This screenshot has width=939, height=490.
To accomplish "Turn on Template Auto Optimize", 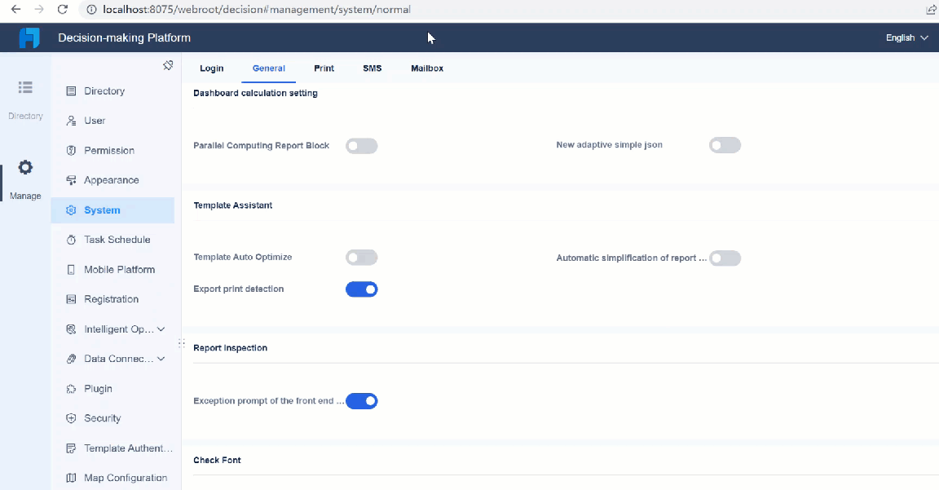I will pos(361,257).
